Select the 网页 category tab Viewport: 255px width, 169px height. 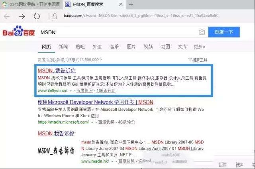pos(46,47)
